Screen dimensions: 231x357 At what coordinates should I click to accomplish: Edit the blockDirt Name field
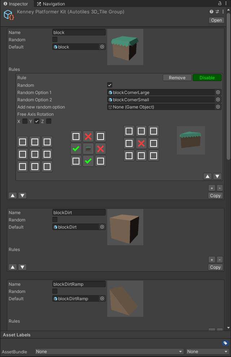[x=79, y=212]
